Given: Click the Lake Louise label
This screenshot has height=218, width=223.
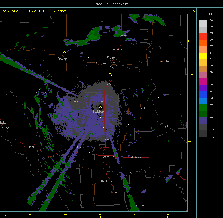Looking at the screenshot, I should pyautogui.click(x=5, y=125).
